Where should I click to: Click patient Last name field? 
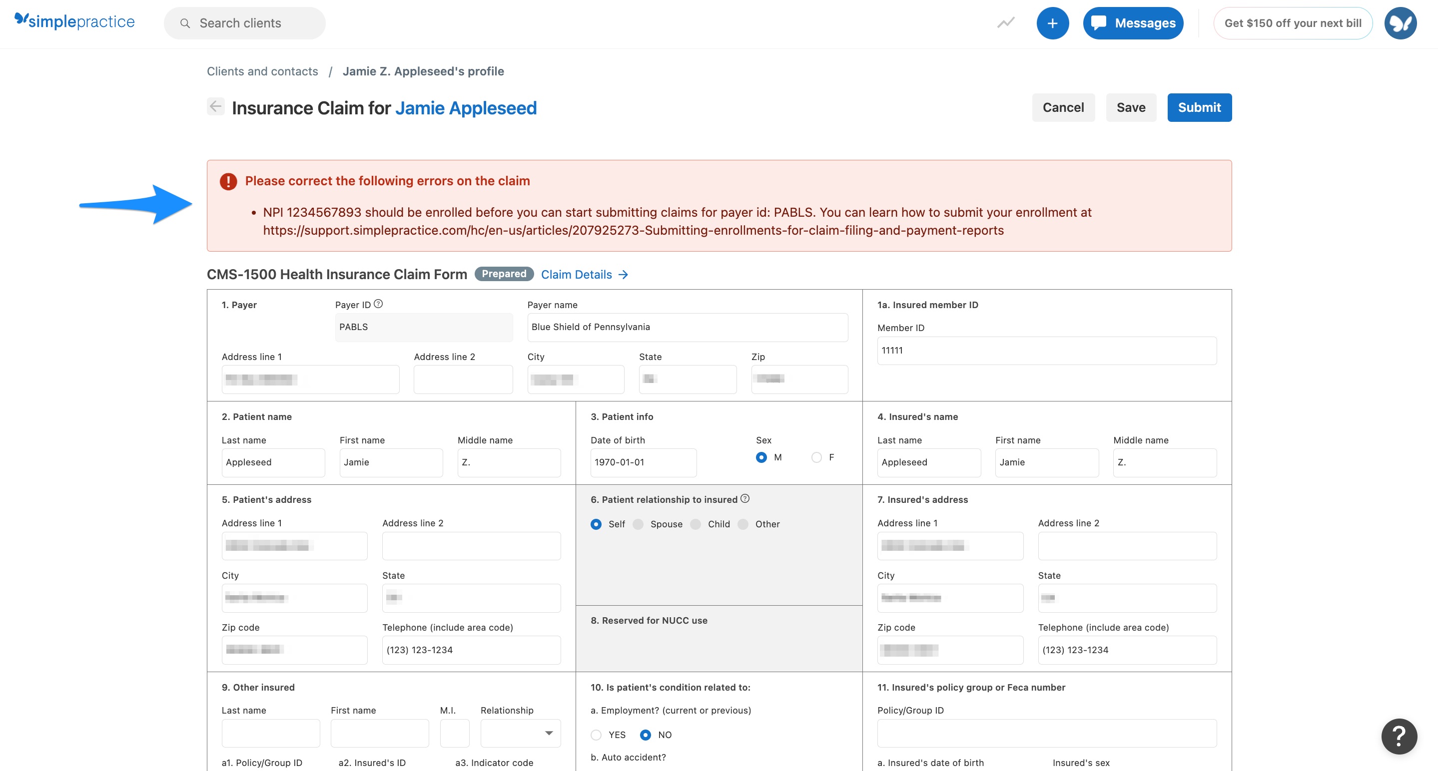tap(273, 462)
